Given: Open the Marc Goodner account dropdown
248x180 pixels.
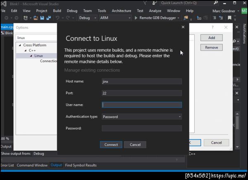Looking at the screenshot, I should click(238, 11).
